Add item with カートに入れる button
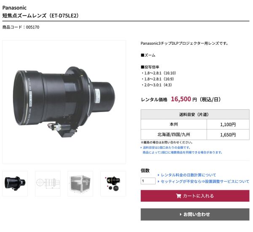Viewport: 253px width, 232px height. (x=195, y=196)
